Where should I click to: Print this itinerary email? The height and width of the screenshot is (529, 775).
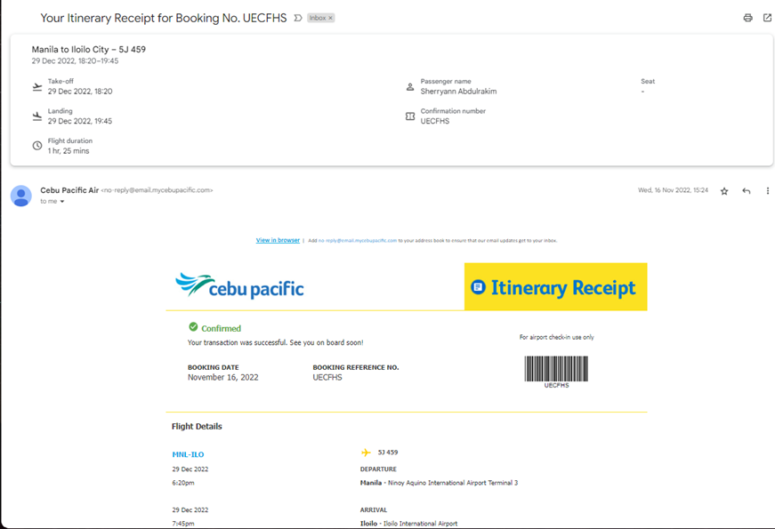pos(747,18)
